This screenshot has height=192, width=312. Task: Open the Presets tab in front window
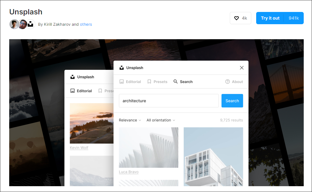tap(157, 81)
